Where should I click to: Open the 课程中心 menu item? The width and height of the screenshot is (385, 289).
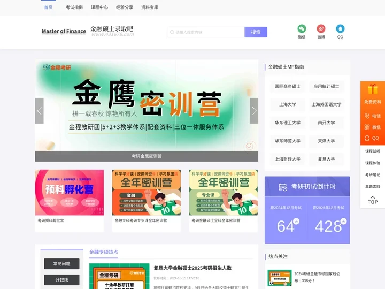point(99,7)
